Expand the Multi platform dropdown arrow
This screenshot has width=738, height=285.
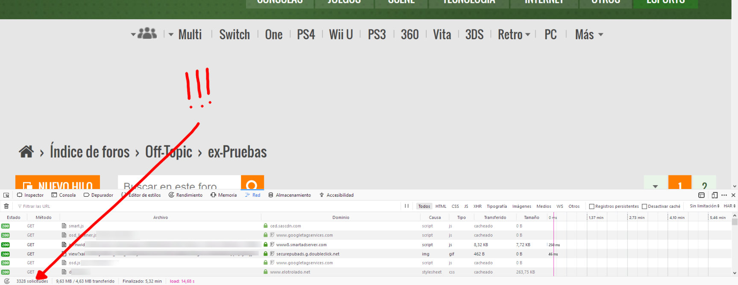pos(171,35)
